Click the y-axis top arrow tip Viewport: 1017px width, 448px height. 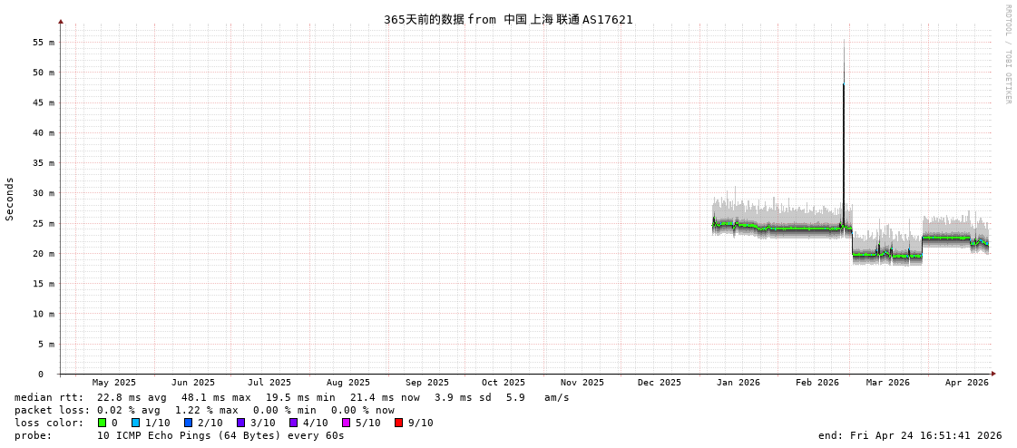point(61,21)
